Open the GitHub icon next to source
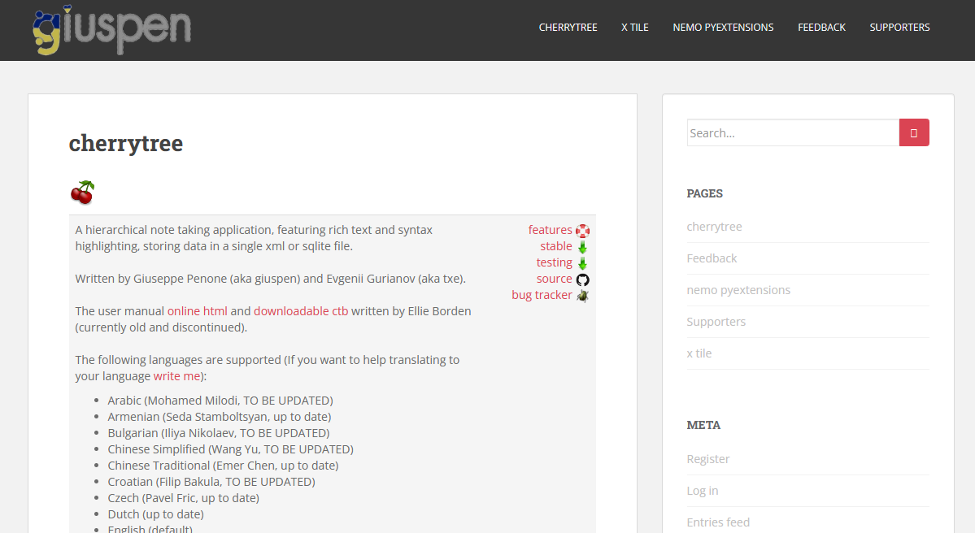The height and width of the screenshot is (533, 975). pyautogui.click(x=582, y=279)
